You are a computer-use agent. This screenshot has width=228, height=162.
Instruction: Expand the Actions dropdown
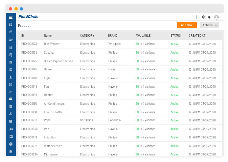209,25
